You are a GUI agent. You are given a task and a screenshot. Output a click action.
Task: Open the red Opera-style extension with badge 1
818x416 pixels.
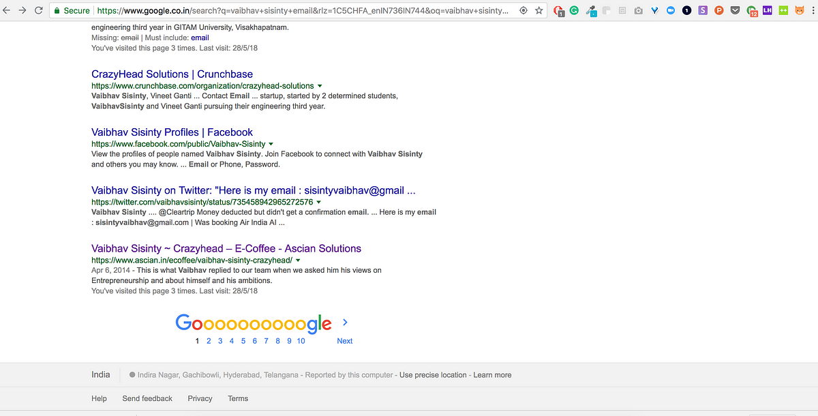(559, 11)
